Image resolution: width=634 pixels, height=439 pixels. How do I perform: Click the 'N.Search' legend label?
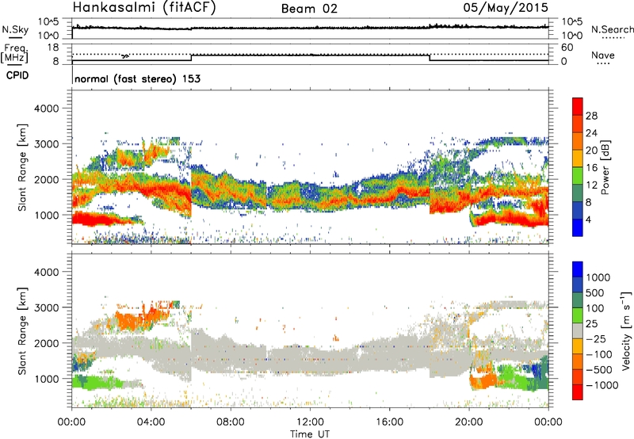(x=612, y=29)
